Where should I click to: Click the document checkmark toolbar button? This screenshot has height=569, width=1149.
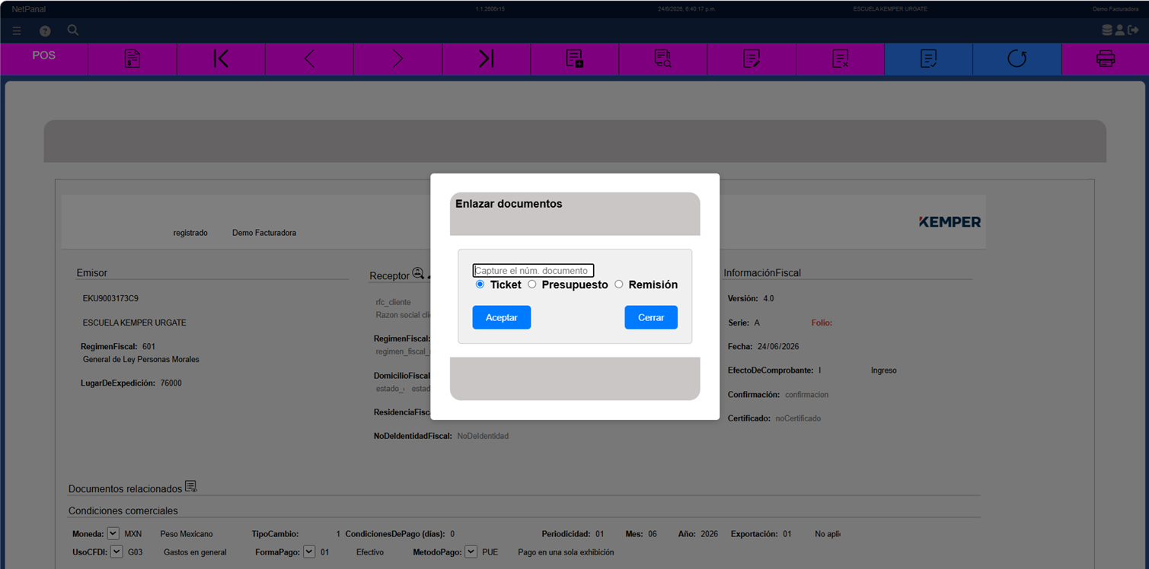(928, 59)
